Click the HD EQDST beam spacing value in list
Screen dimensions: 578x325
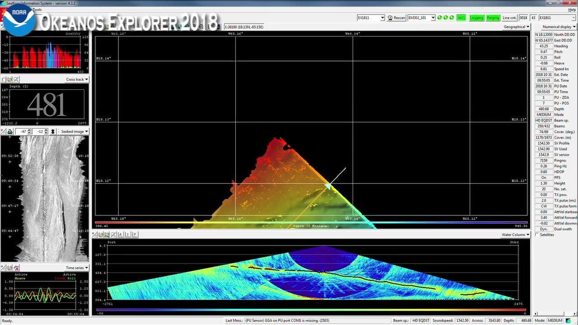544,121
